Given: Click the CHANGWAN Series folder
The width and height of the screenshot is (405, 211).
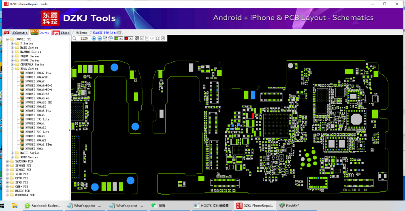Looking at the screenshot, I should [32, 65].
